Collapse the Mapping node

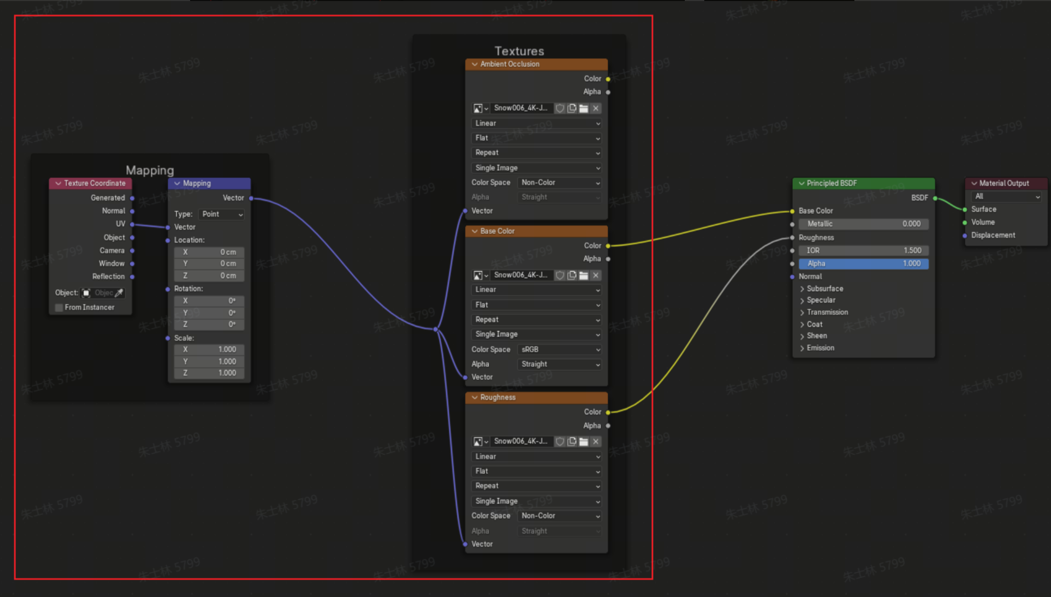coord(177,184)
